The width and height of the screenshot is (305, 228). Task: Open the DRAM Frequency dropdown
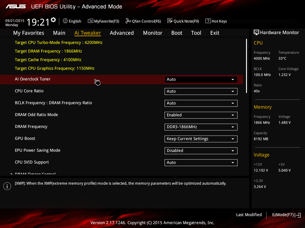[x=201, y=127]
